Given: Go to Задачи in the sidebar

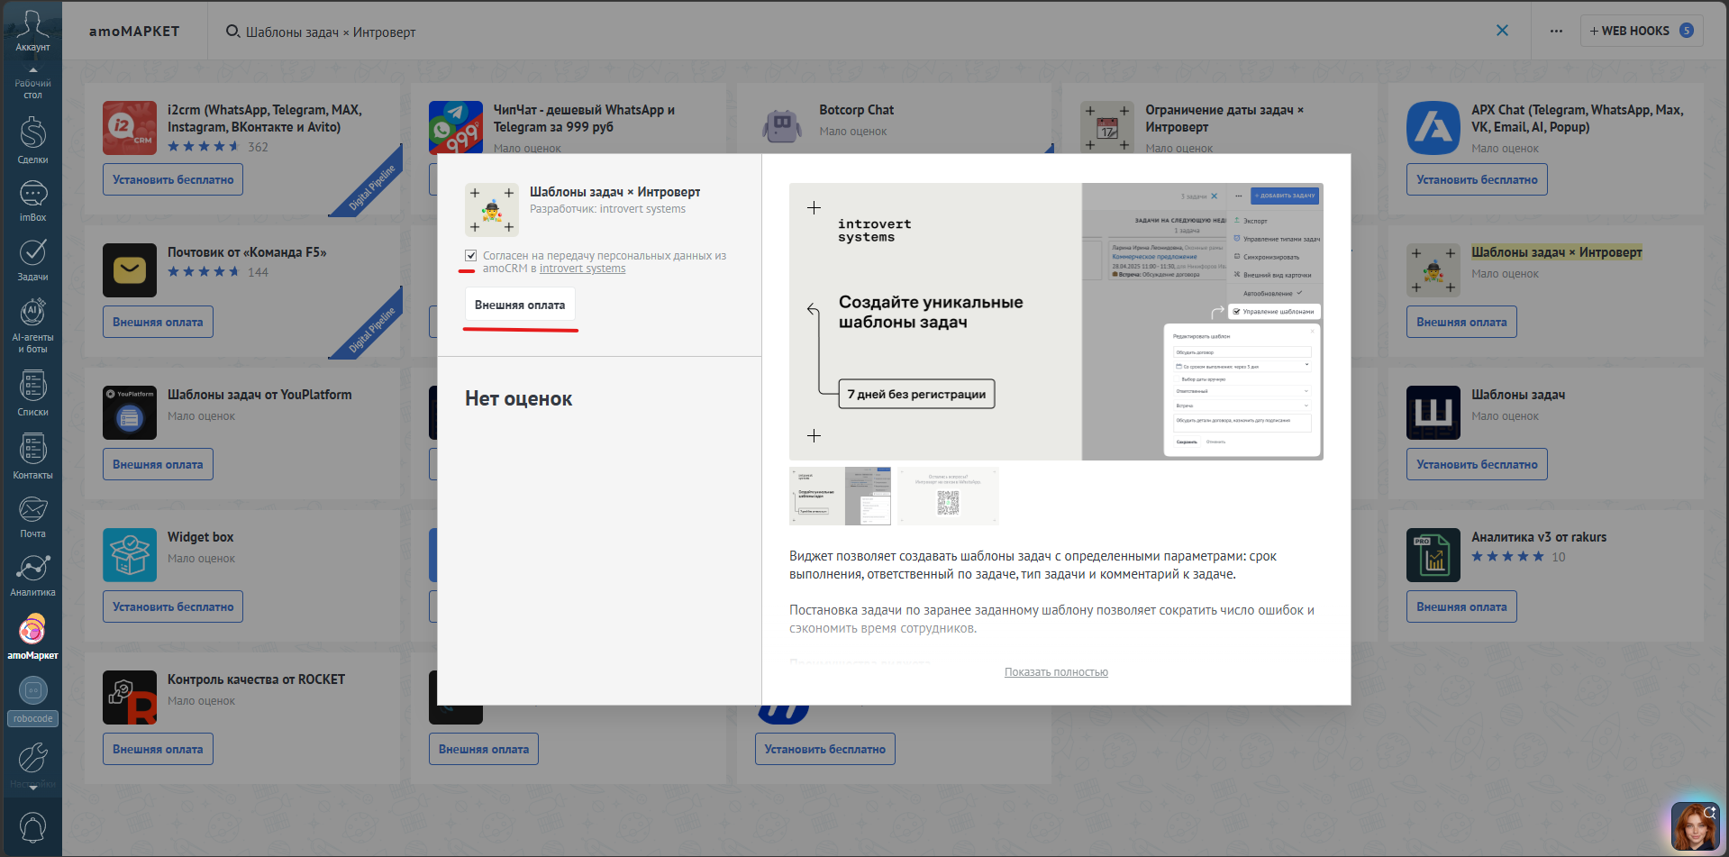Looking at the screenshot, I should [x=32, y=260].
